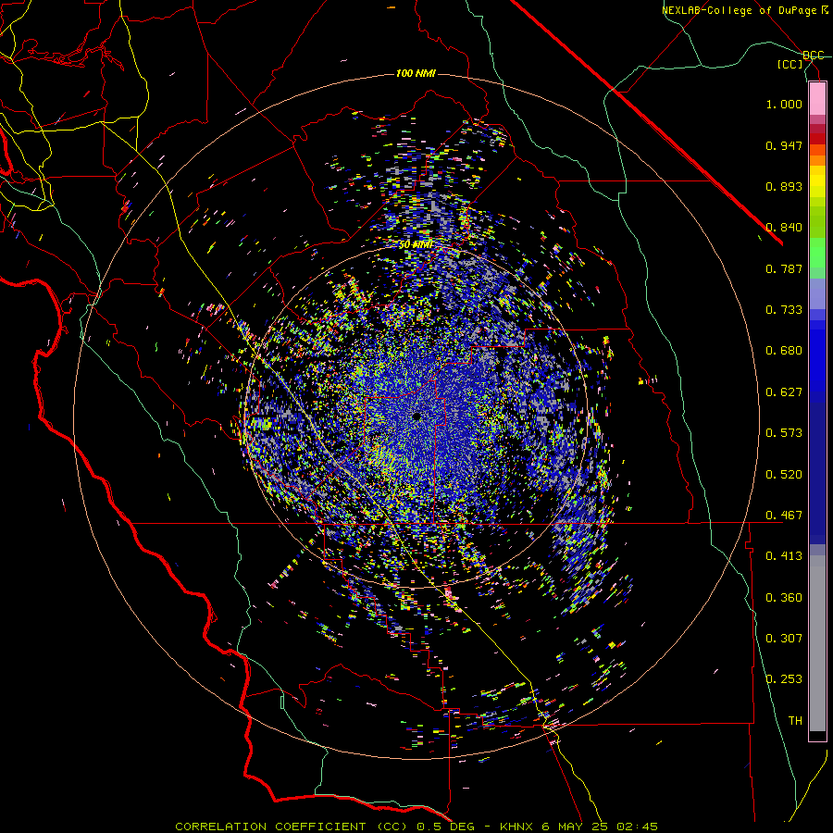Screen dimensions: 833x833
Task: Select the 0.840 legend value
Action: 784,228
